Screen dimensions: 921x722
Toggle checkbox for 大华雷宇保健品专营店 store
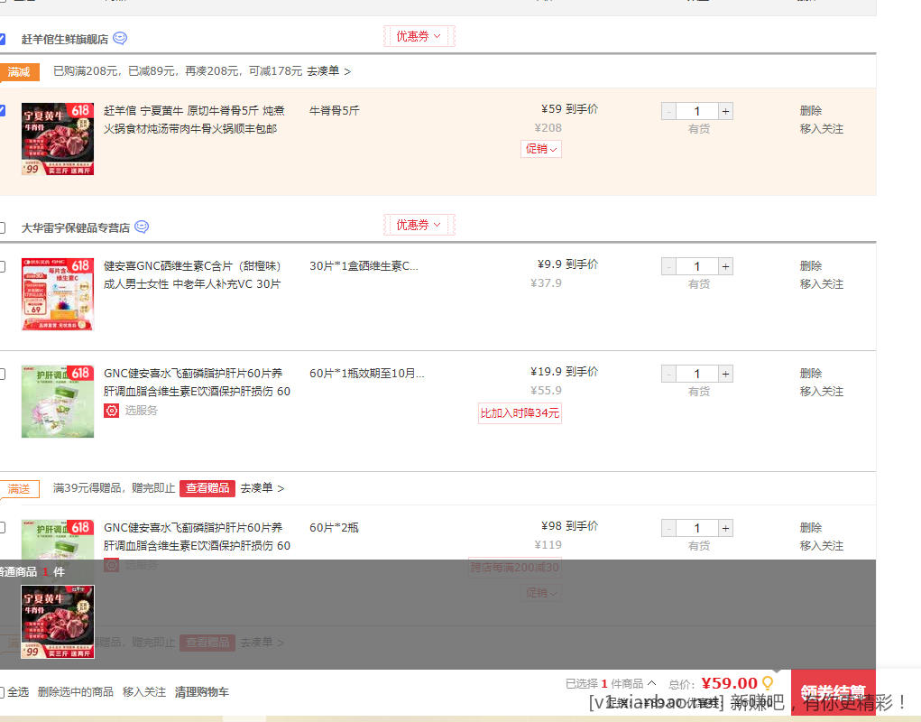(2, 227)
